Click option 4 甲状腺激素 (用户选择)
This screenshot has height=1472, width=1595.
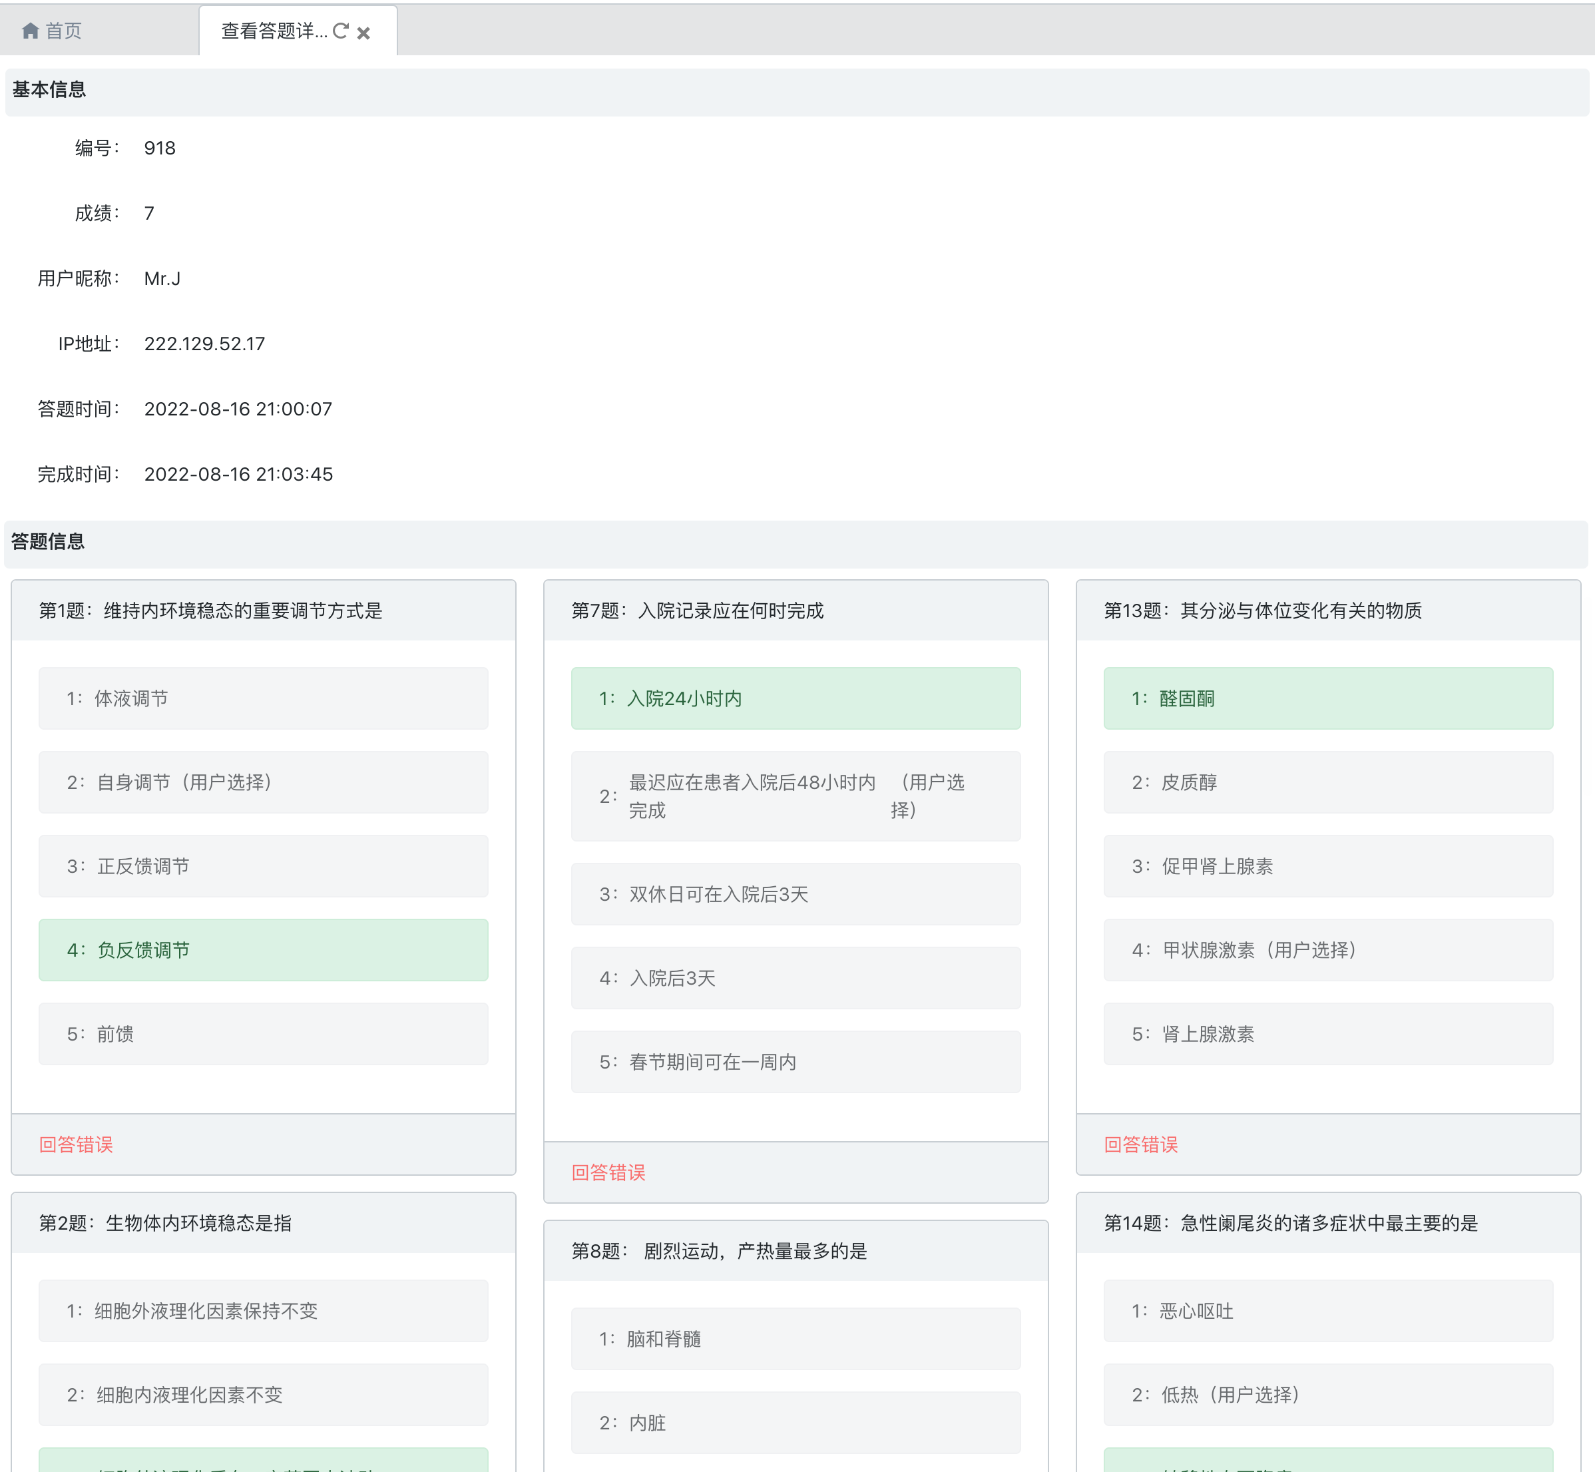[x=1327, y=949]
